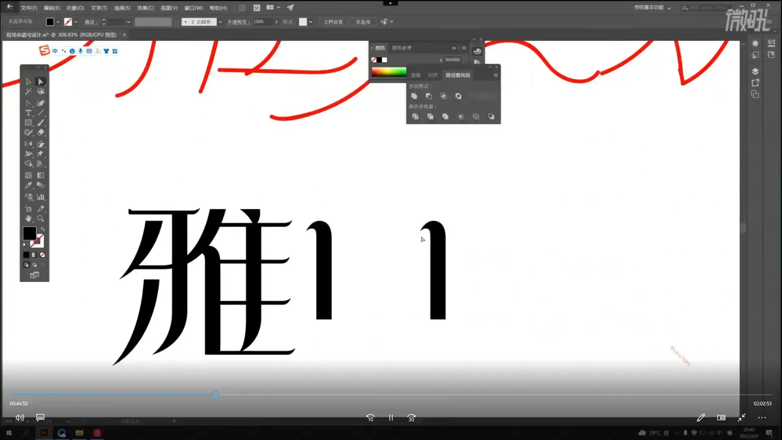Mute the video player audio

(x=20, y=418)
